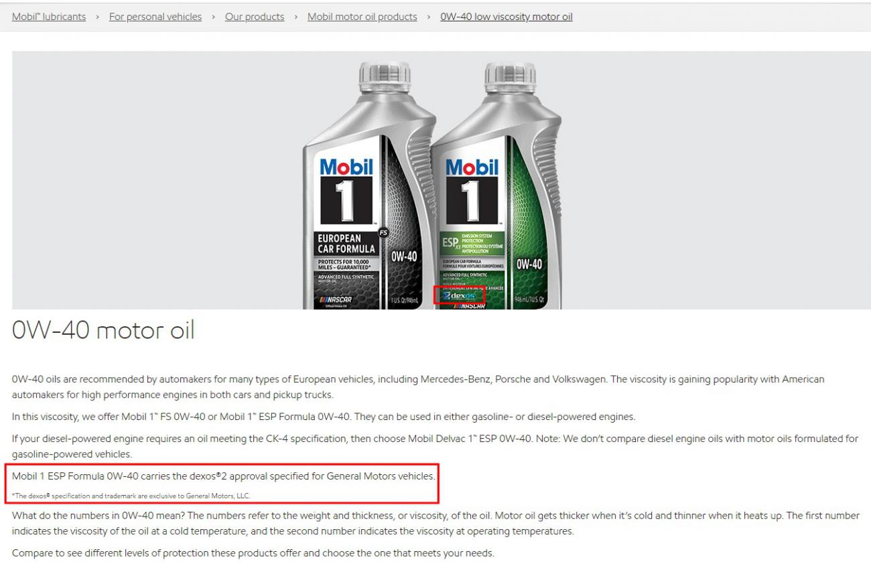Screen dimensions: 871x568
Task: Click the Mobil logo on the European Car Formula bottle
Action: (x=346, y=166)
